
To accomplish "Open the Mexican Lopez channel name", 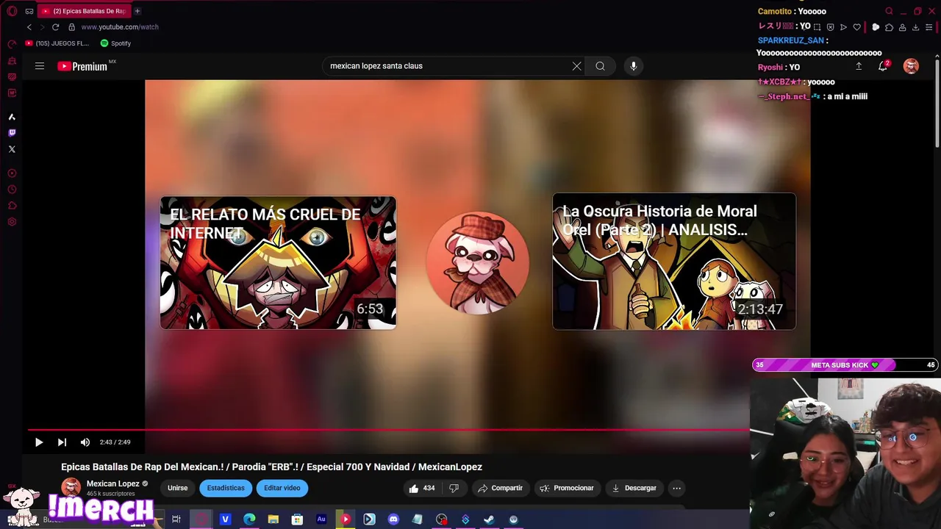I will point(113,483).
